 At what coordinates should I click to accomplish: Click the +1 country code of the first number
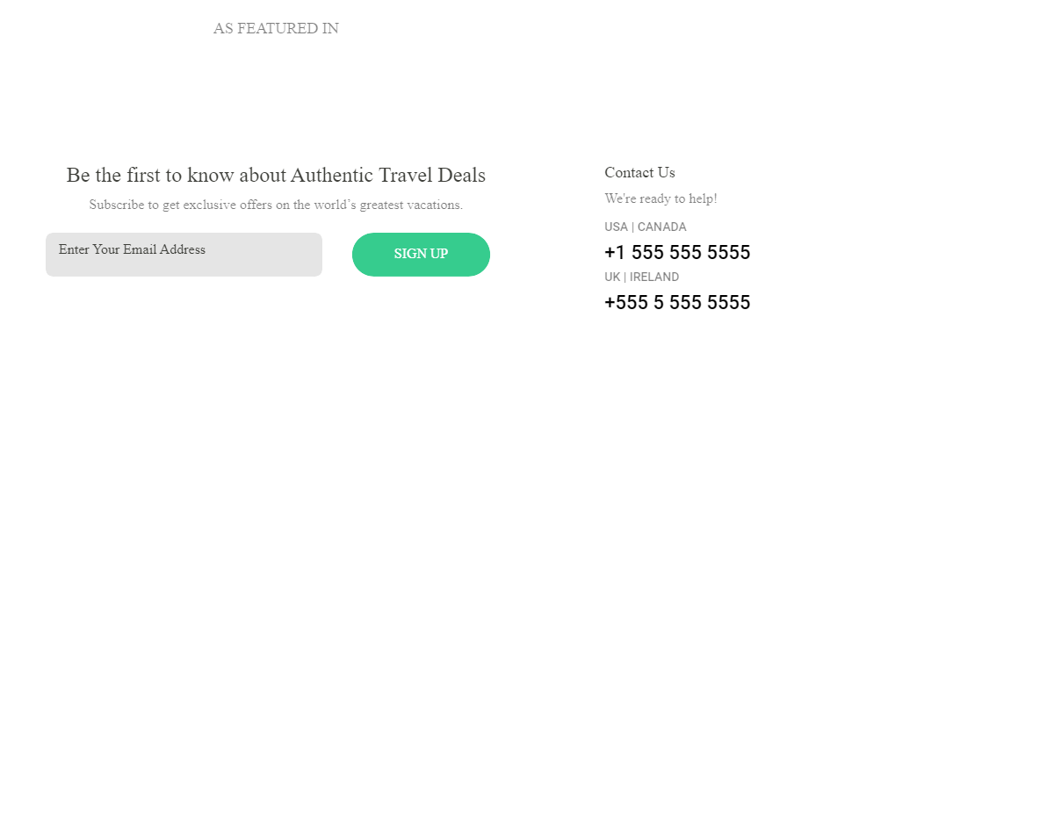615,253
